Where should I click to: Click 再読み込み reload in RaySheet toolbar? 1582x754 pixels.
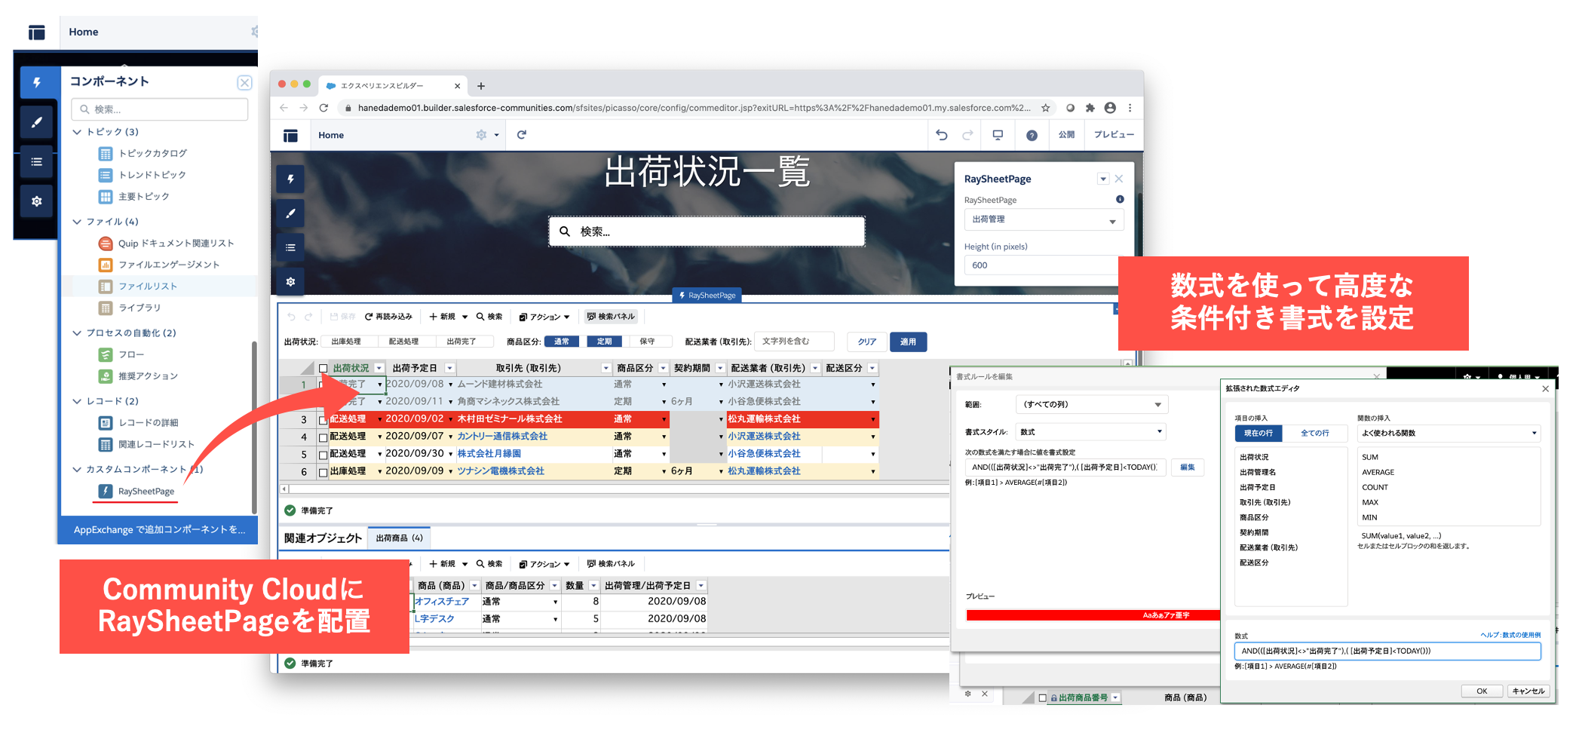[x=388, y=317]
